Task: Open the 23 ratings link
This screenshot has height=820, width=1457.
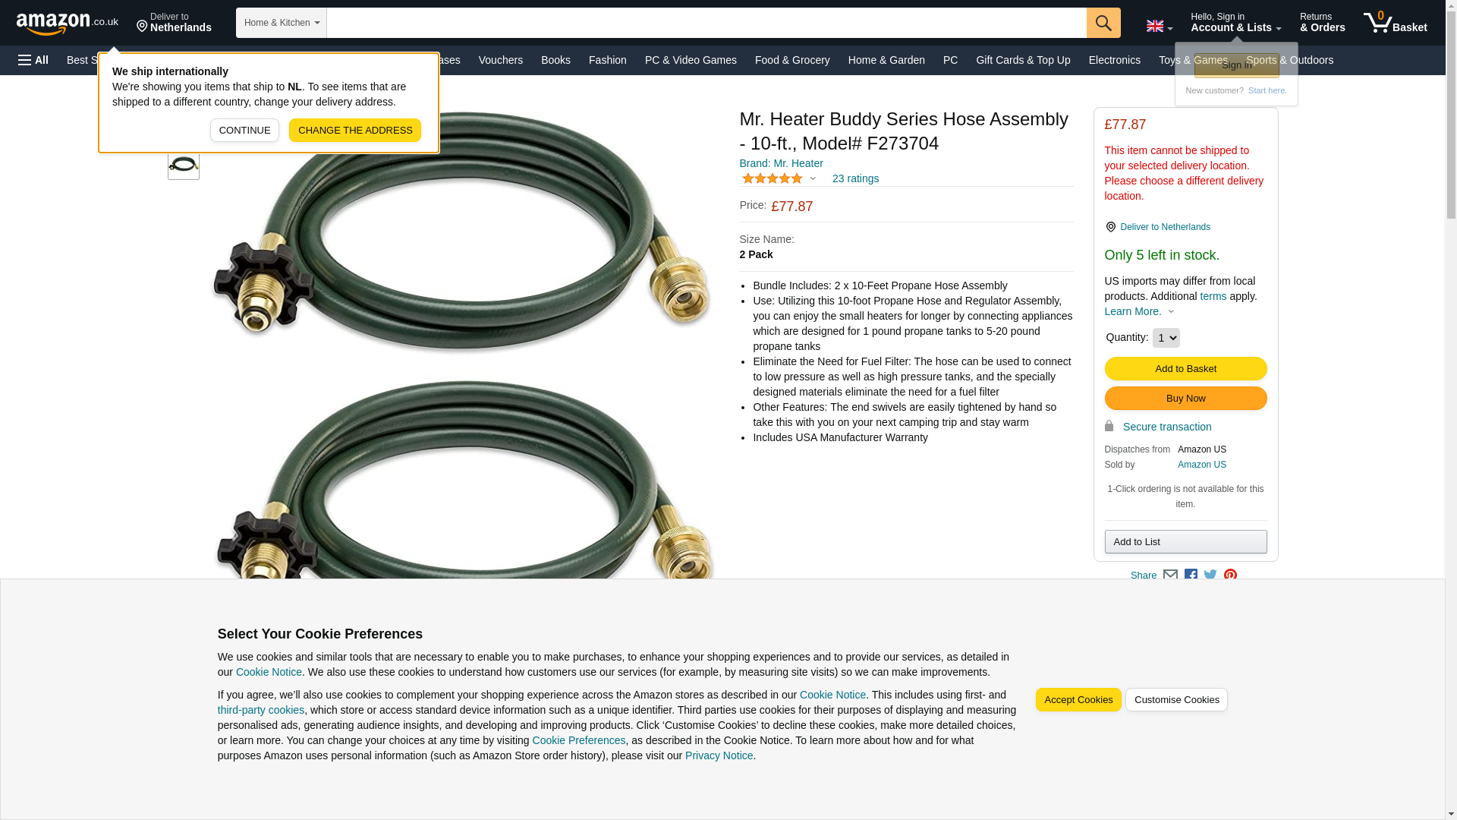Action: [x=855, y=178]
